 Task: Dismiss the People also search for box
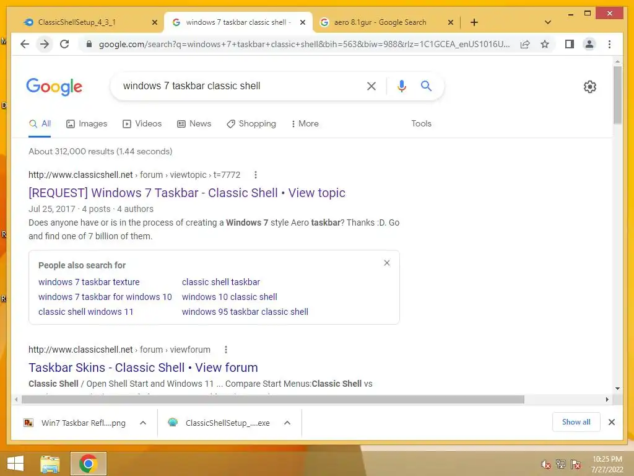pos(387,263)
